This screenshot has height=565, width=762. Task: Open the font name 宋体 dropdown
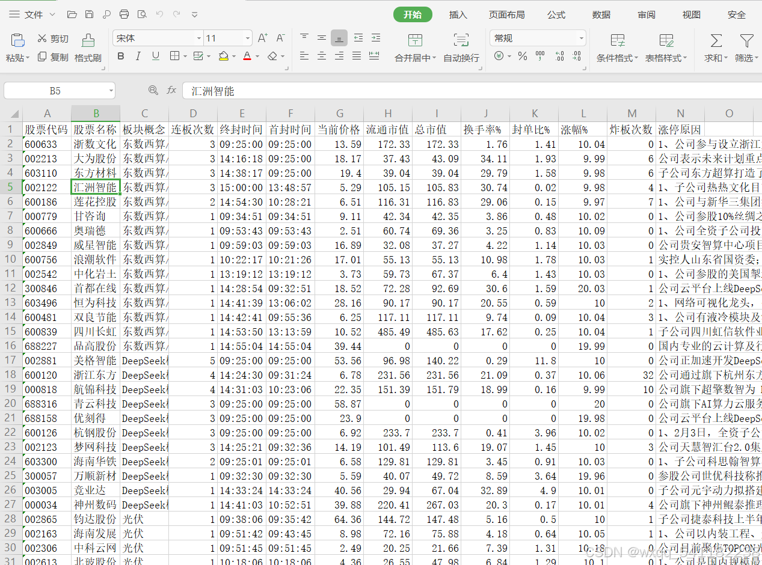click(x=199, y=38)
